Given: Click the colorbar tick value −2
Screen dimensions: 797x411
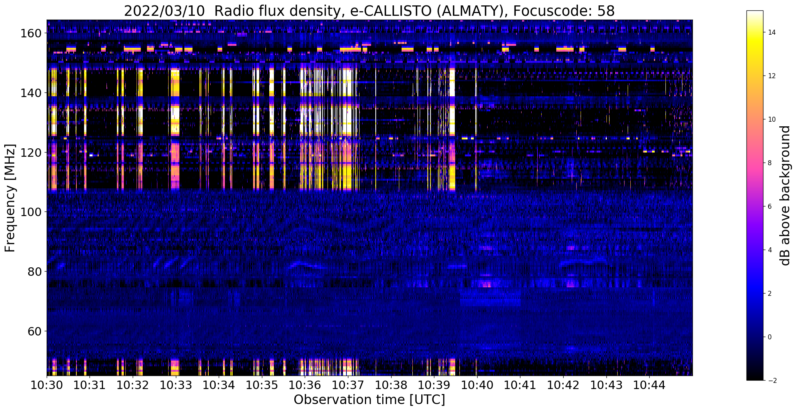Looking at the screenshot, I should (772, 381).
